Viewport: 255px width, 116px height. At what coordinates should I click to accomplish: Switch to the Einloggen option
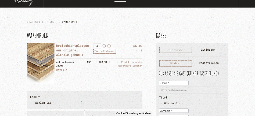click(208, 50)
